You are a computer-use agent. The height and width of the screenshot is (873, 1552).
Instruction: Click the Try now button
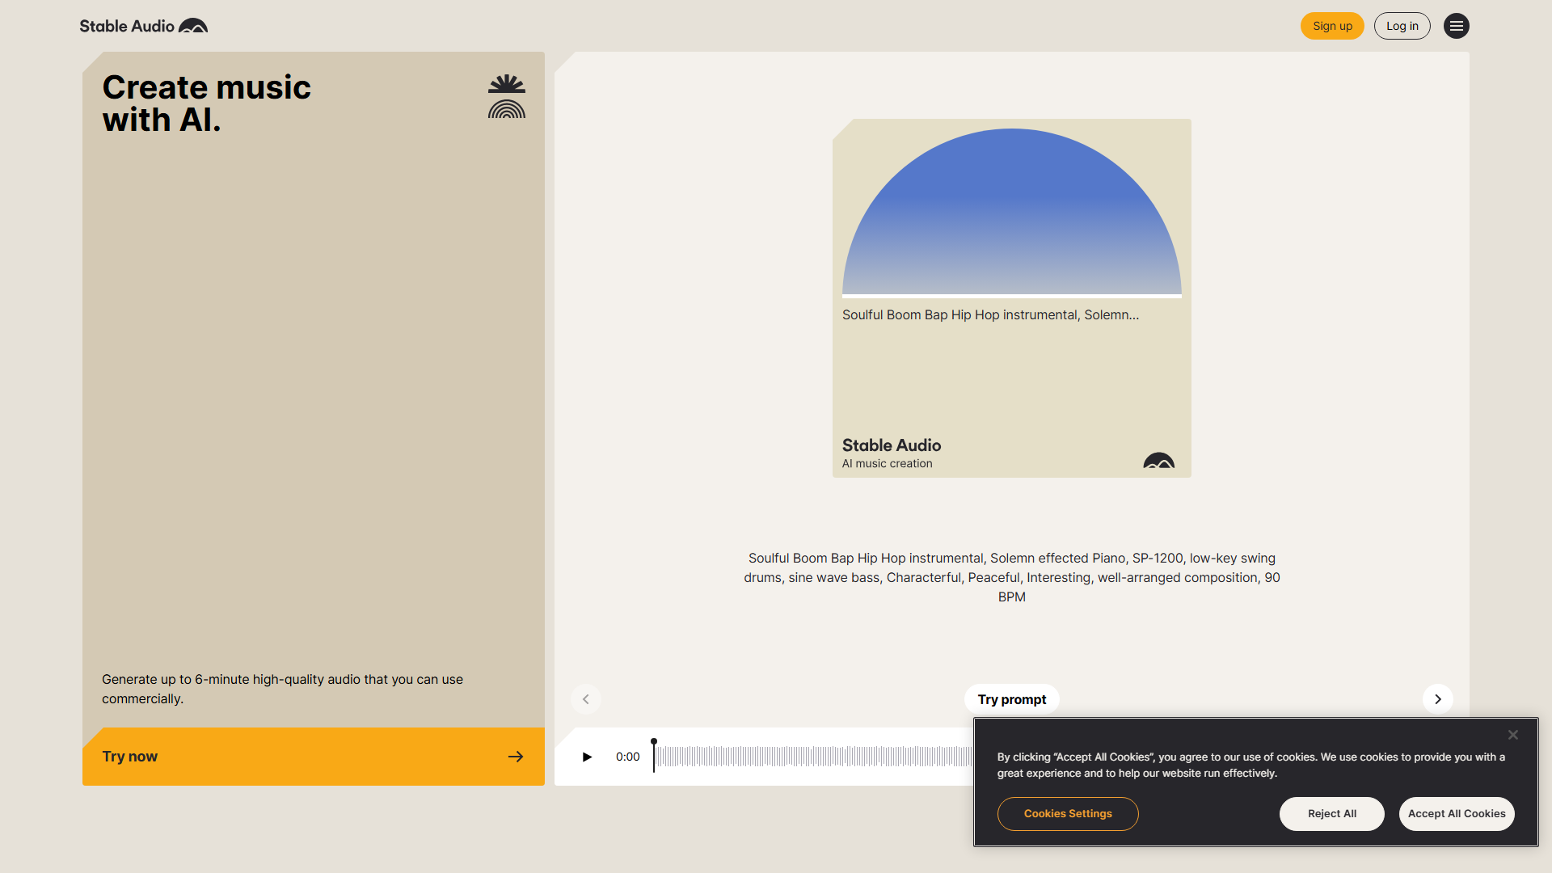point(314,757)
